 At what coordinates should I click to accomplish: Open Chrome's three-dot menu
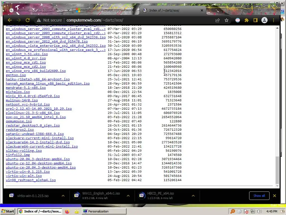click(274, 20)
